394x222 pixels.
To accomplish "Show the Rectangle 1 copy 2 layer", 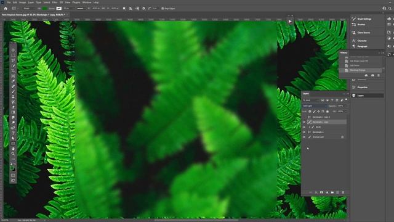I will (x=304, y=117).
